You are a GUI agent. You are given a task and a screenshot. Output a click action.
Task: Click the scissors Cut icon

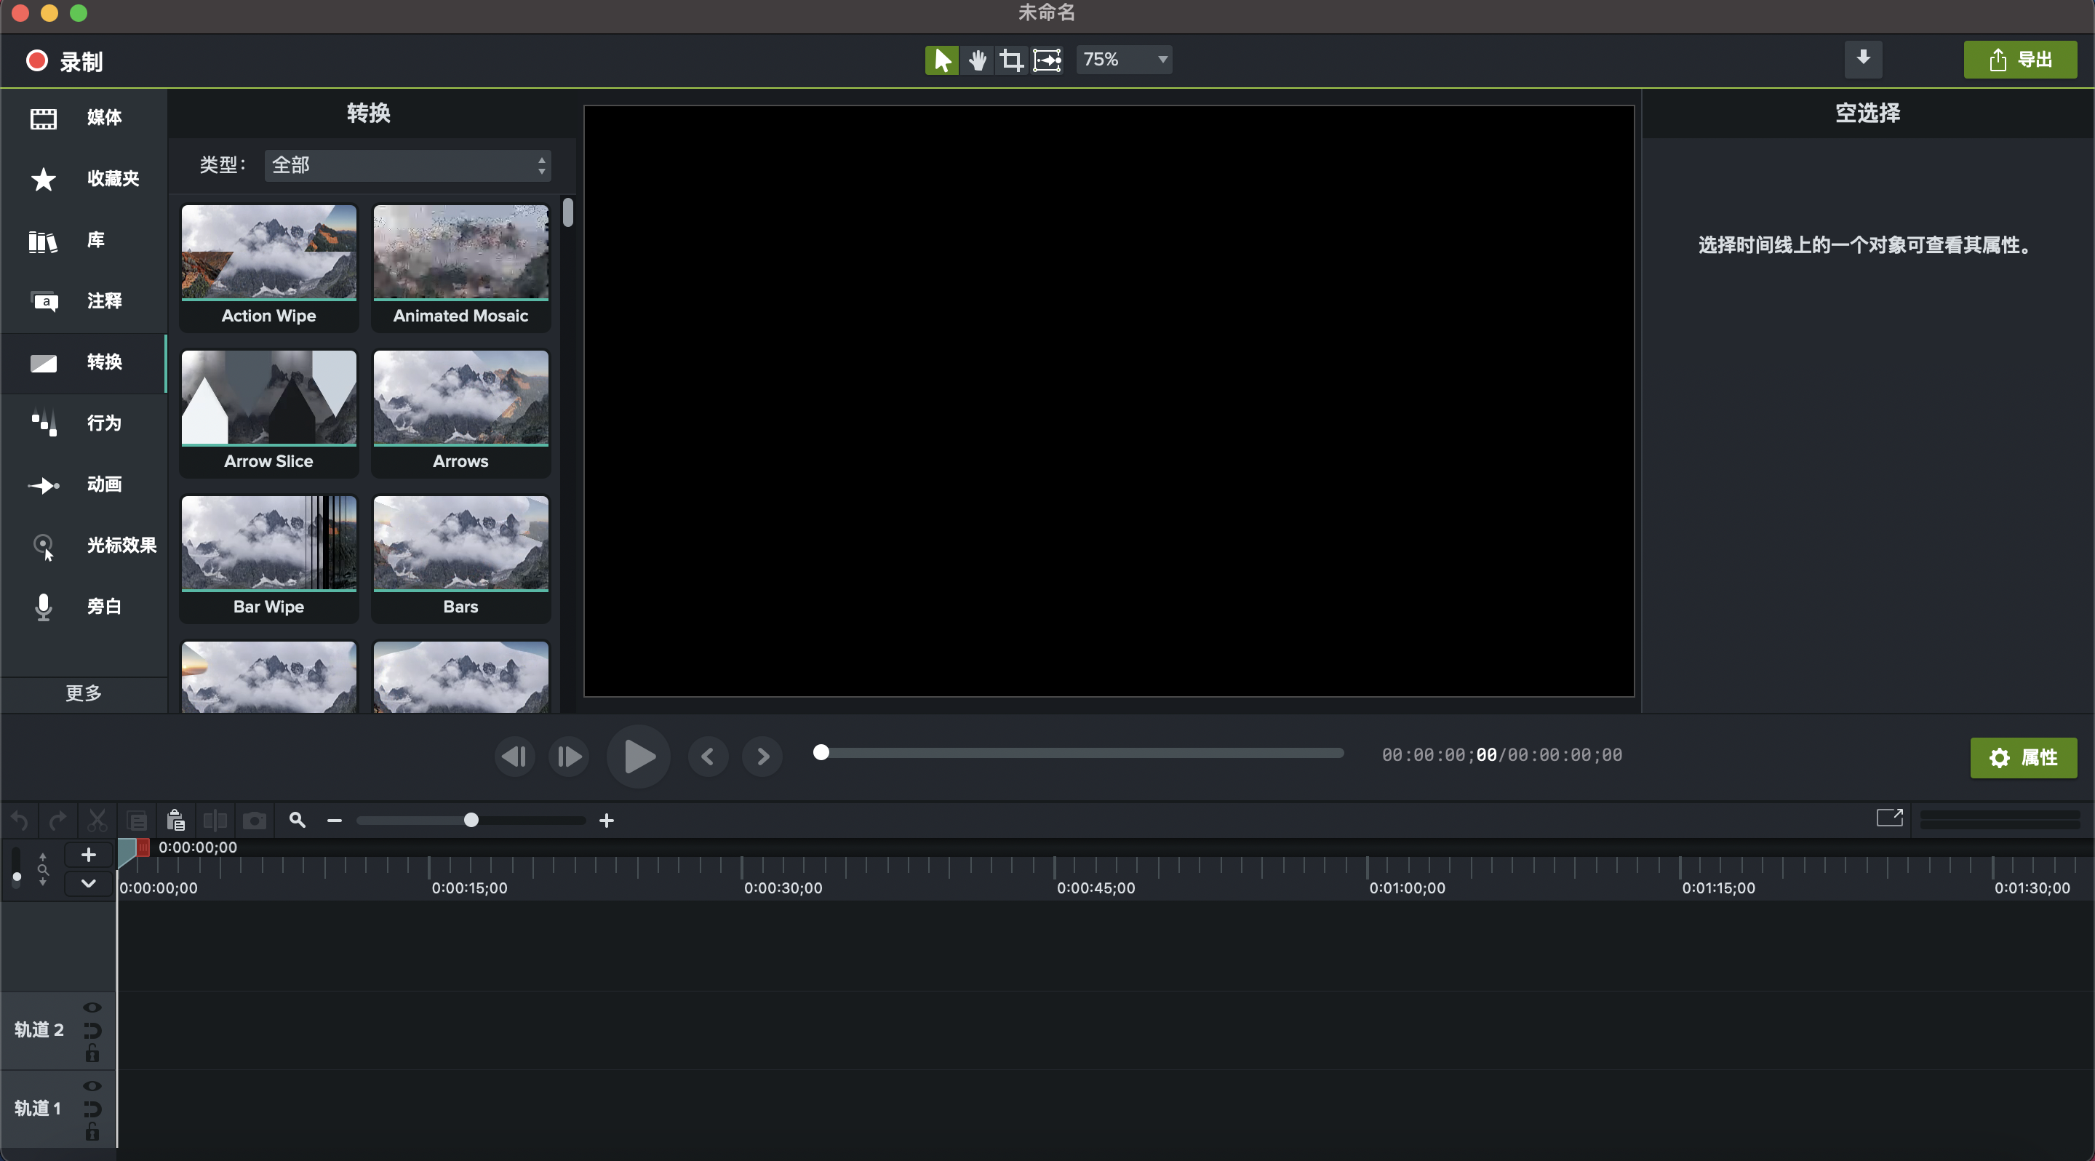point(97,821)
